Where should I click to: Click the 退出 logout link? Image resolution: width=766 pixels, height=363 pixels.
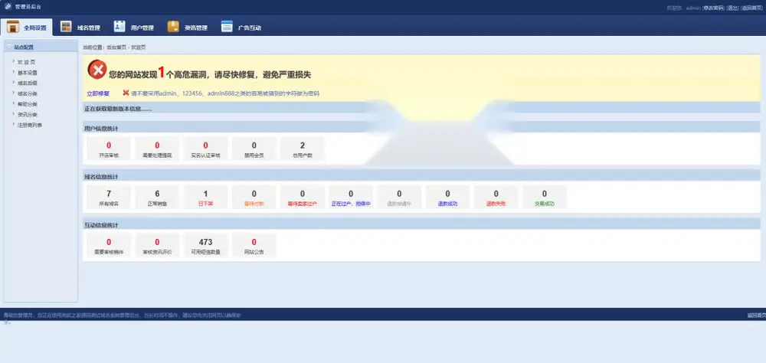(x=732, y=8)
